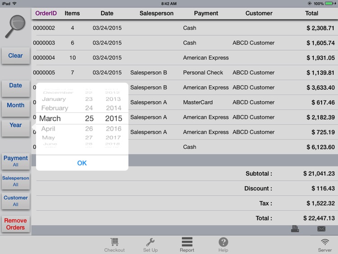Tap the magnifying glass search icon
The width and height of the screenshot is (338, 254).
pyautogui.click(x=15, y=26)
